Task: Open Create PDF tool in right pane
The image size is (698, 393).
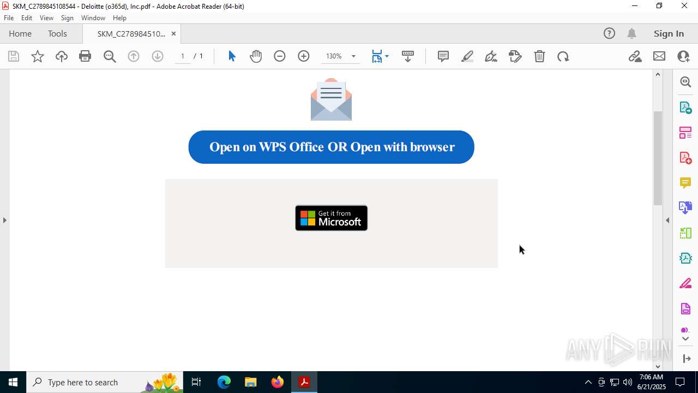Action: point(685,157)
